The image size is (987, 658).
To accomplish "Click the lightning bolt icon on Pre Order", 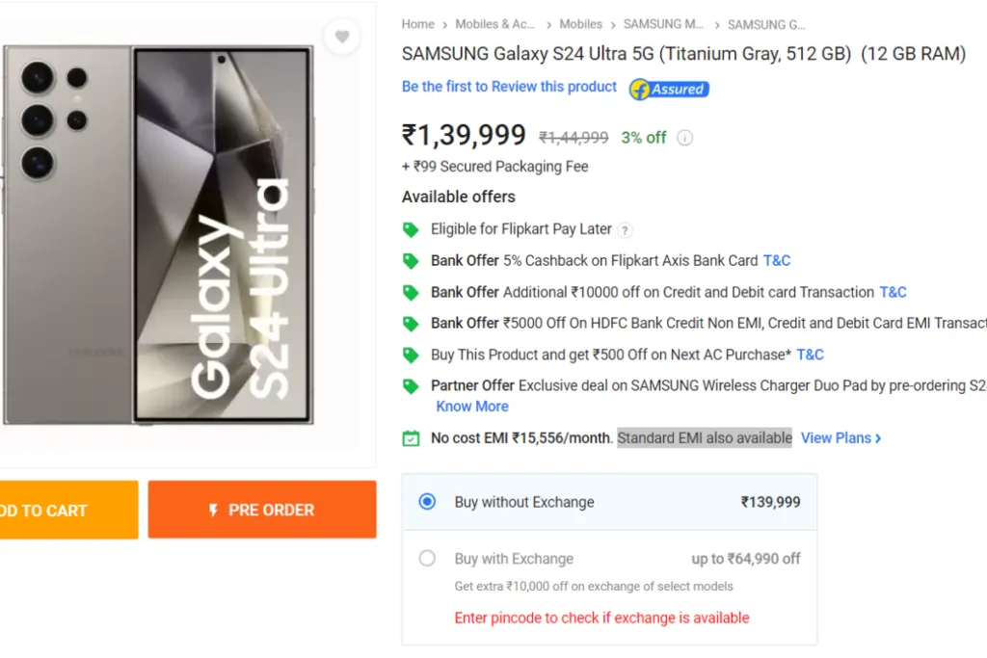I will point(213,511).
